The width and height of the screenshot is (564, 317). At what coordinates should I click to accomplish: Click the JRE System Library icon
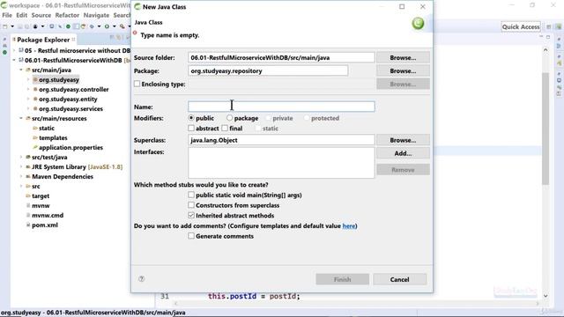(x=28, y=166)
